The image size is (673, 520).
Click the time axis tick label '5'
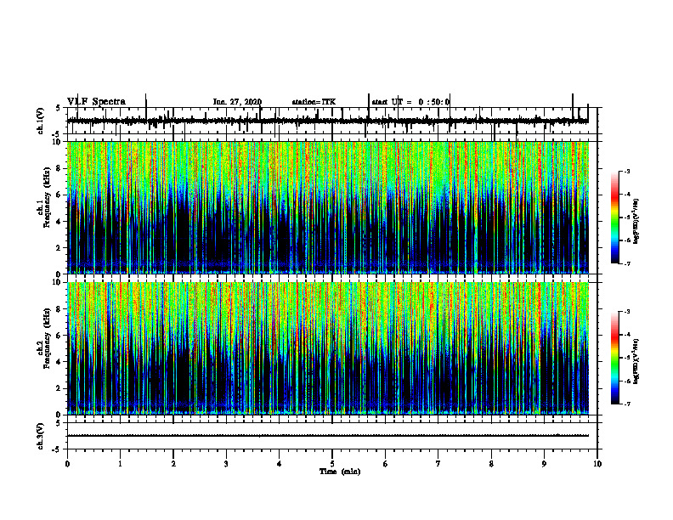pyautogui.click(x=332, y=464)
